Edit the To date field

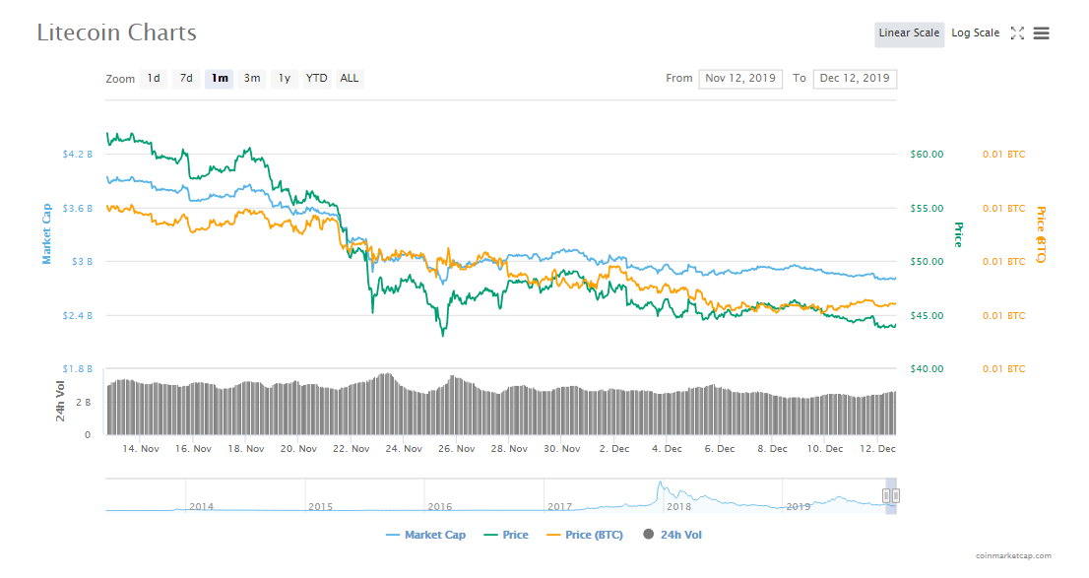click(855, 79)
